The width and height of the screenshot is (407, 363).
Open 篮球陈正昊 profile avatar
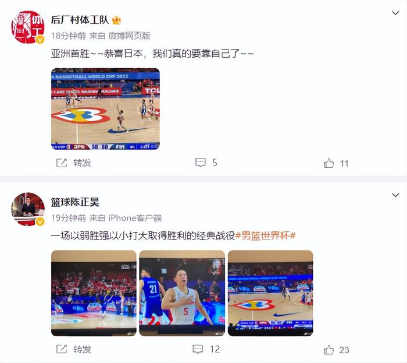tap(28, 209)
